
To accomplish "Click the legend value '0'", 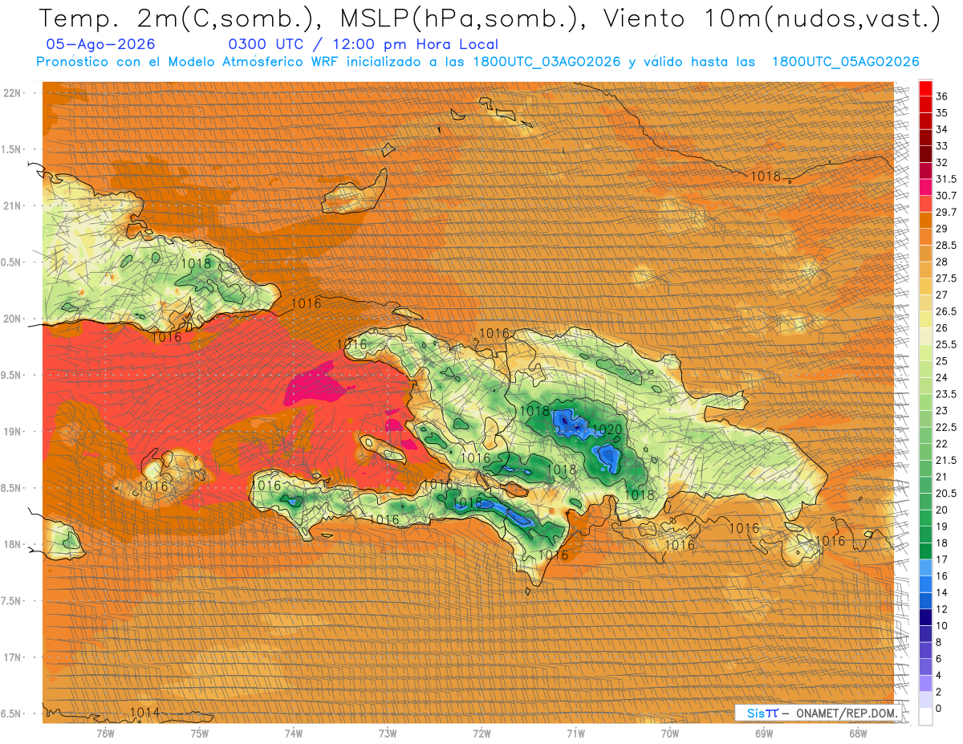I will pyautogui.click(x=939, y=708).
